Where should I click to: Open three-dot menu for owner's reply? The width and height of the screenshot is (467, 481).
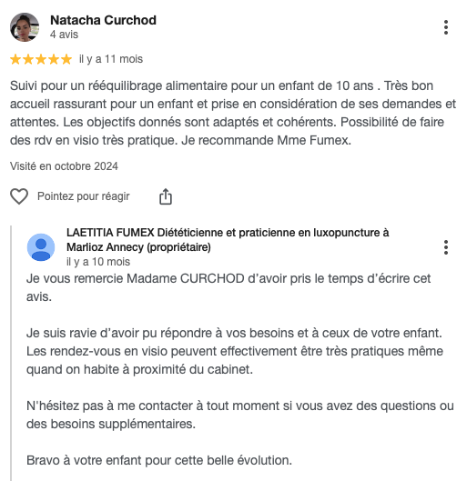coord(446,247)
